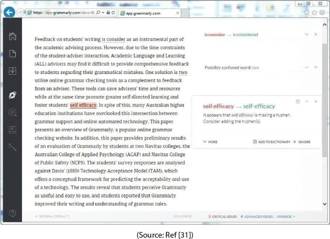Open the browser settings gear
Image resolution: width=330 pixels, height=239 pixels.
pyautogui.click(x=322, y=12)
